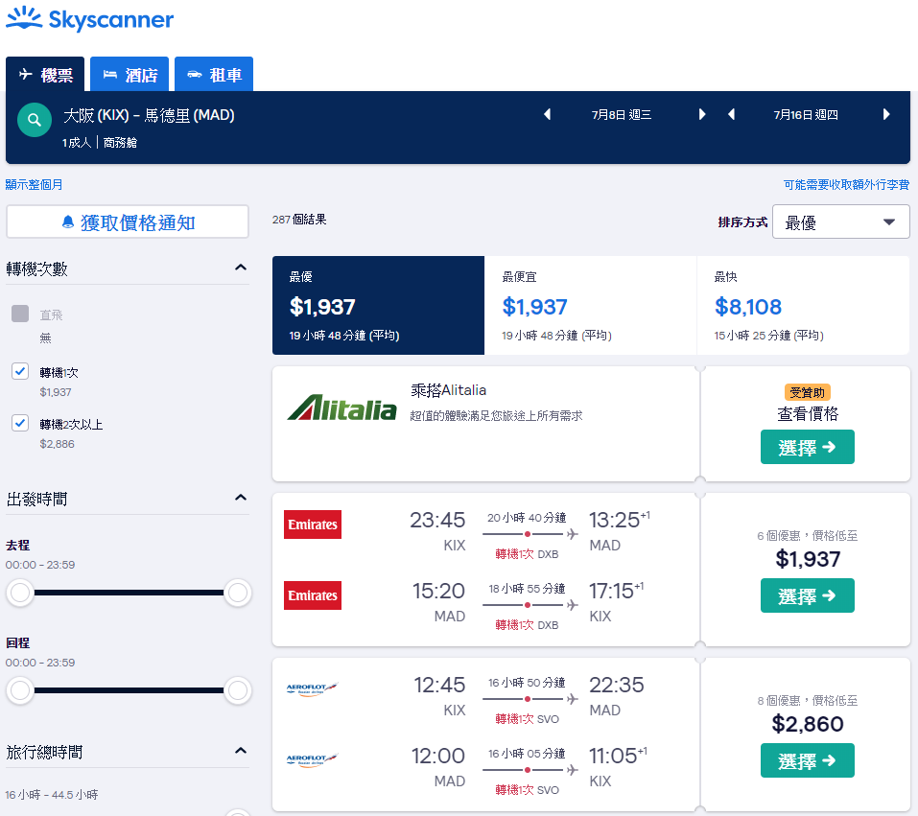Viewport: 918px width, 816px height.
Task: Click the Emirates logo on MAD return
Action: [x=313, y=595]
